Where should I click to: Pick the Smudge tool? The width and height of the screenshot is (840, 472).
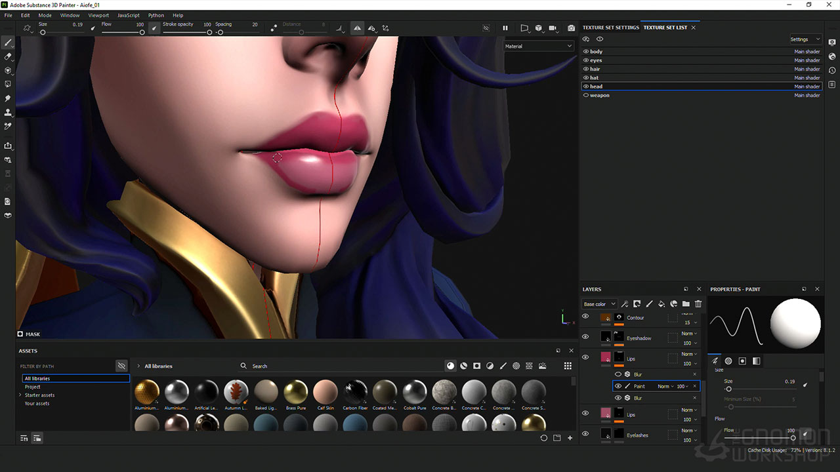[9, 98]
